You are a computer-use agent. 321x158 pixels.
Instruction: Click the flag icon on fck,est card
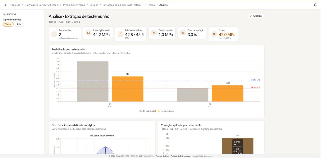214,34
